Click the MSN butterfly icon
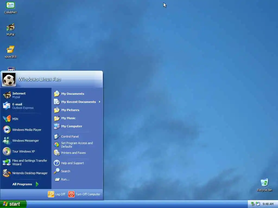278x208 pixels. click(7, 119)
